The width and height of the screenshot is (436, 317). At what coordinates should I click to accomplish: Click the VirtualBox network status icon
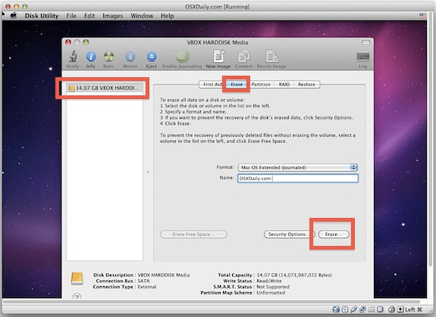[x=362, y=309]
